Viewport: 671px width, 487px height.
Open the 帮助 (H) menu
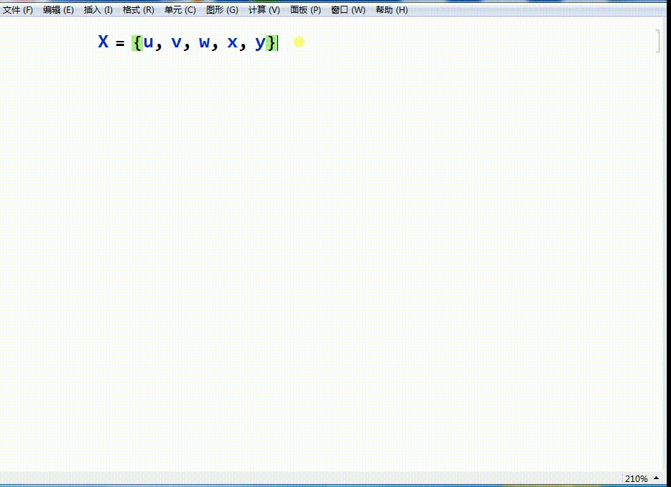click(x=391, y=10)
